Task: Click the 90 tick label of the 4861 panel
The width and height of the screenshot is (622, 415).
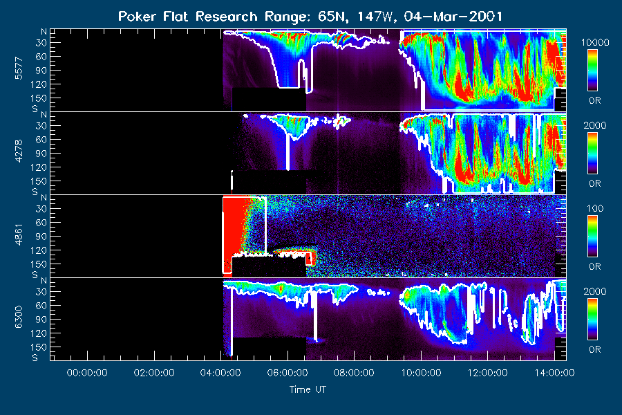Action: click(41, 237)
